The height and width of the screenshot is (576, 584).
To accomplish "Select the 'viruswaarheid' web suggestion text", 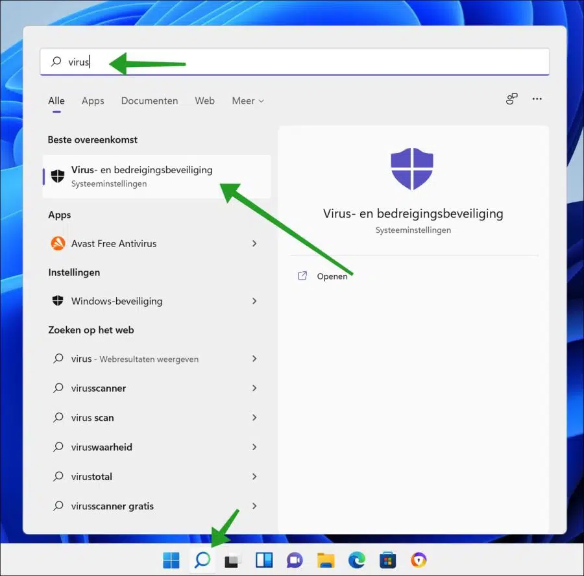I will (102, 447).
